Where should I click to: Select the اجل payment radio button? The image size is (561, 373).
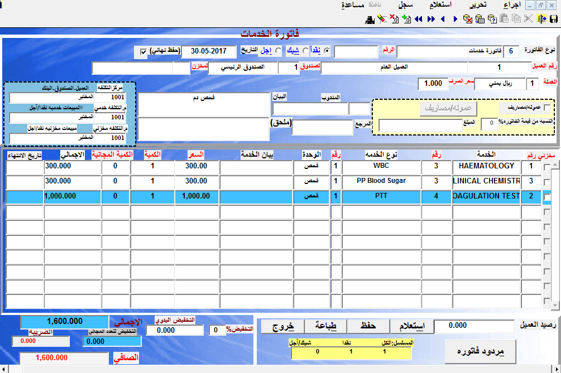pos(278,51)
